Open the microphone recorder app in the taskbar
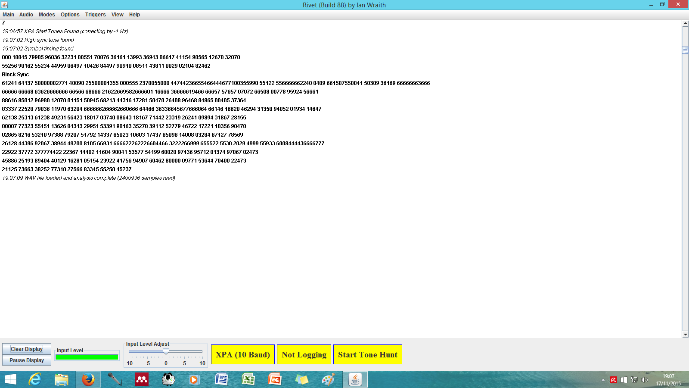The image size is (689, 388). (x=115, y=379)
